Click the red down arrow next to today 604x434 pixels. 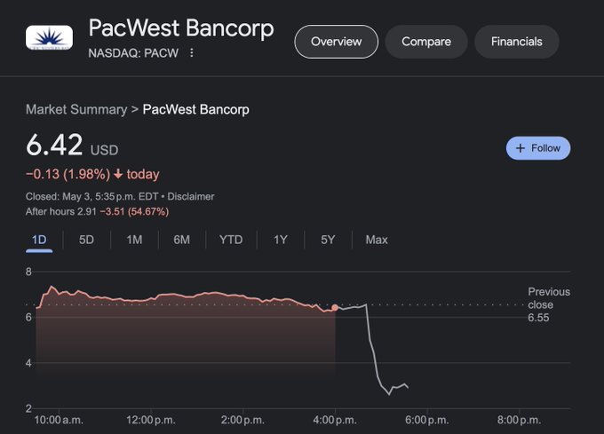coord(118,174)
